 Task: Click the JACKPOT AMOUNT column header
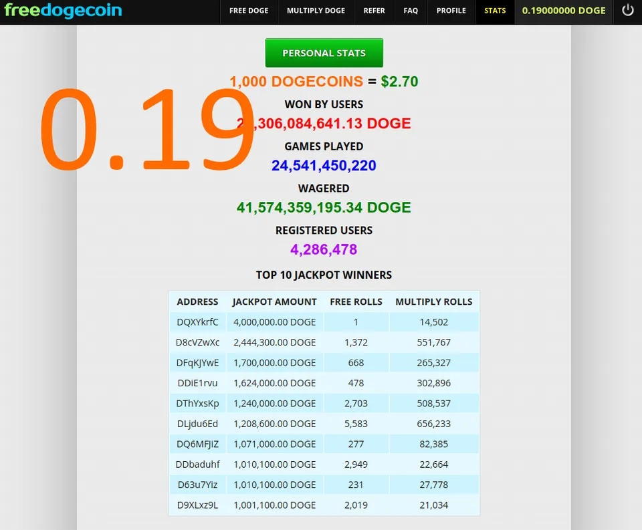(274, 302)
